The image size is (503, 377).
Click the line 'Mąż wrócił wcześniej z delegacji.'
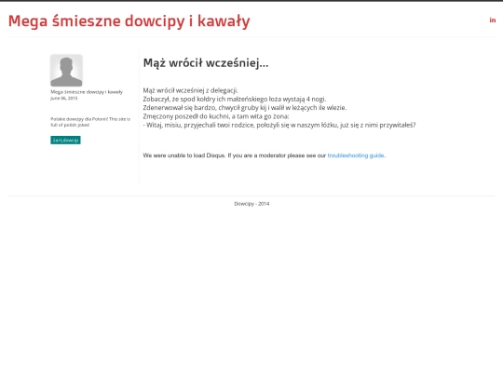click(x=191, y=90)
